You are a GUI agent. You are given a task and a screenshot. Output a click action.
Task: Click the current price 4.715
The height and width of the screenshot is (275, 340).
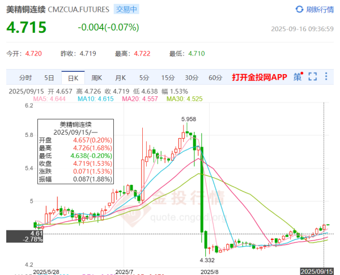[x=27, y=27]
